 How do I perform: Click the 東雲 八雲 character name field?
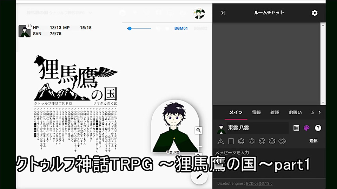(257, 128)
